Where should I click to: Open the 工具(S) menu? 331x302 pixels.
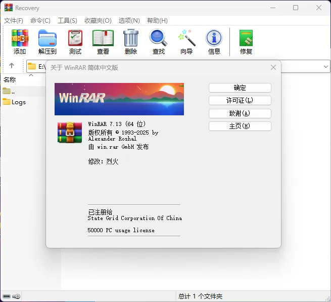[67, 21]
